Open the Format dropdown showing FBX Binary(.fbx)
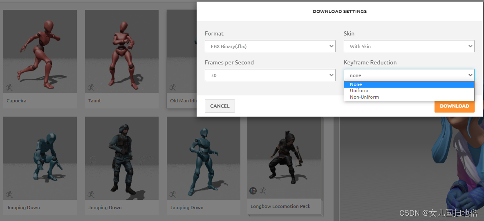484x221 pixels. coord(270,46)
